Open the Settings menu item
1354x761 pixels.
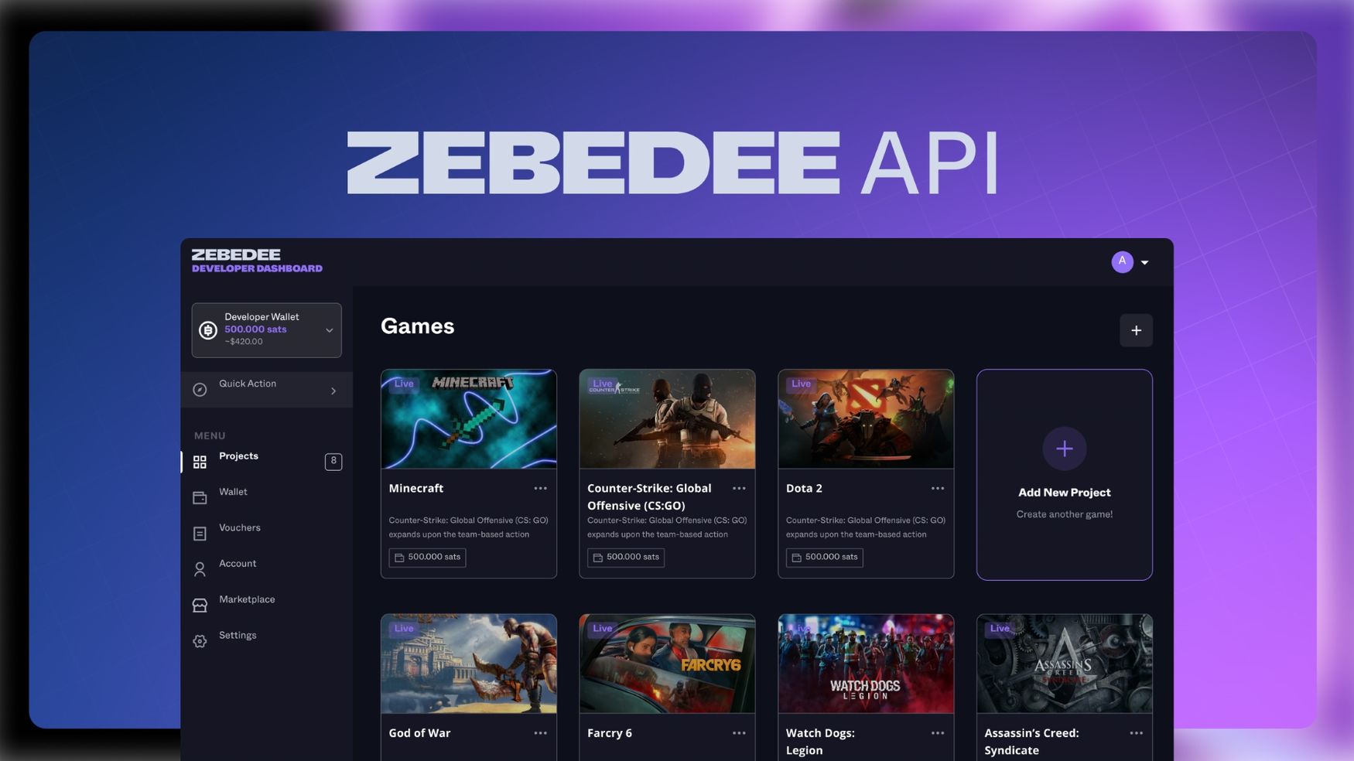[238, 635]
